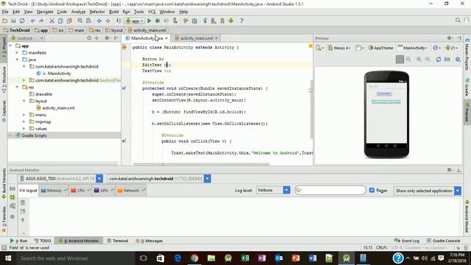Click TechDroid breadcrumb in navigation bar

[x=16, y=30]
